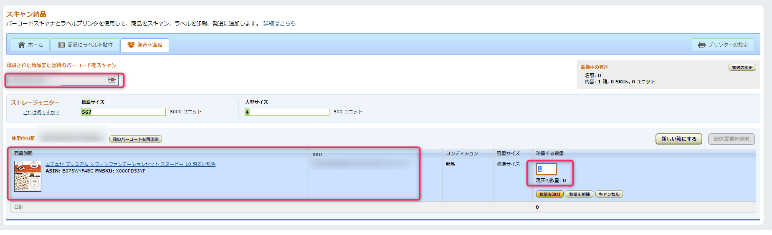Image resolution: width=772 pixels, height=235 pixels.
Task: Focus the barcode scan input field
Action: (58, 80)
